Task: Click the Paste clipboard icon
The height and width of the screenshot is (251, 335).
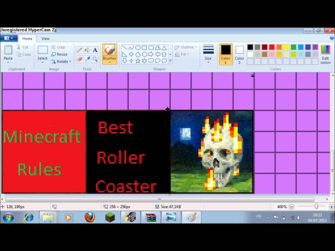Action: [x=8, y=50]
